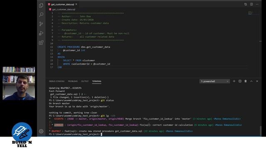Screen dimensions: 266x149
Task: Click commit hash 0bdf867 in git log
Action: click(x=56, y=131)
